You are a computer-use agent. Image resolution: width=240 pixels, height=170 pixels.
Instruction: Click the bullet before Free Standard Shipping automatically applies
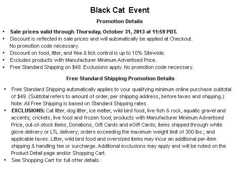point(5,89)
